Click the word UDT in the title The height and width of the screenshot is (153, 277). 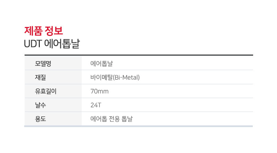(x=33, y=44)
